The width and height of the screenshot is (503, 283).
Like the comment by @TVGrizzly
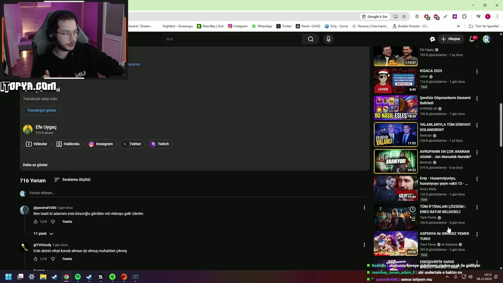pos(36,259)
